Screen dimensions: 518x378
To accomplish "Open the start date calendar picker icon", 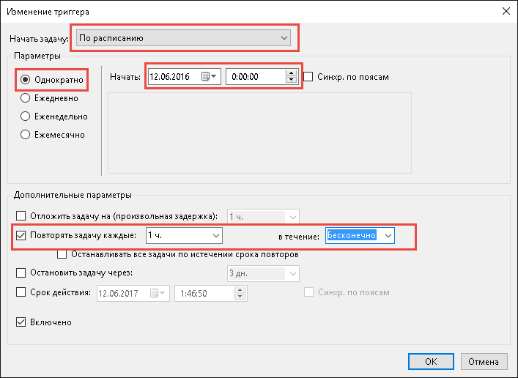I will click(x=209, y=77).
